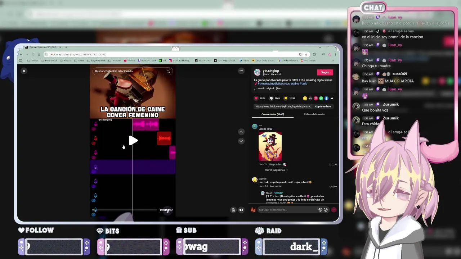Viewport: 461px width, 259px height.
Task: Click the magenta waveform clip in video
Action: pyautogui.click(x=146, y=124)
